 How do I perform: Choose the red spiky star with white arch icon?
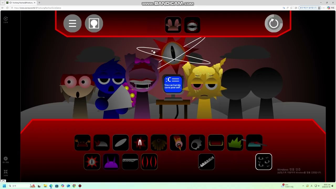point(140,143)
